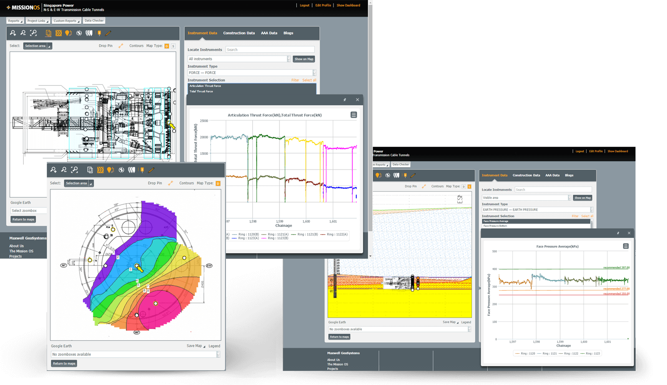667x385 pixels.
Task: Click orange marker pin icon in top-left toolbar
Action: tap(99, 33)
